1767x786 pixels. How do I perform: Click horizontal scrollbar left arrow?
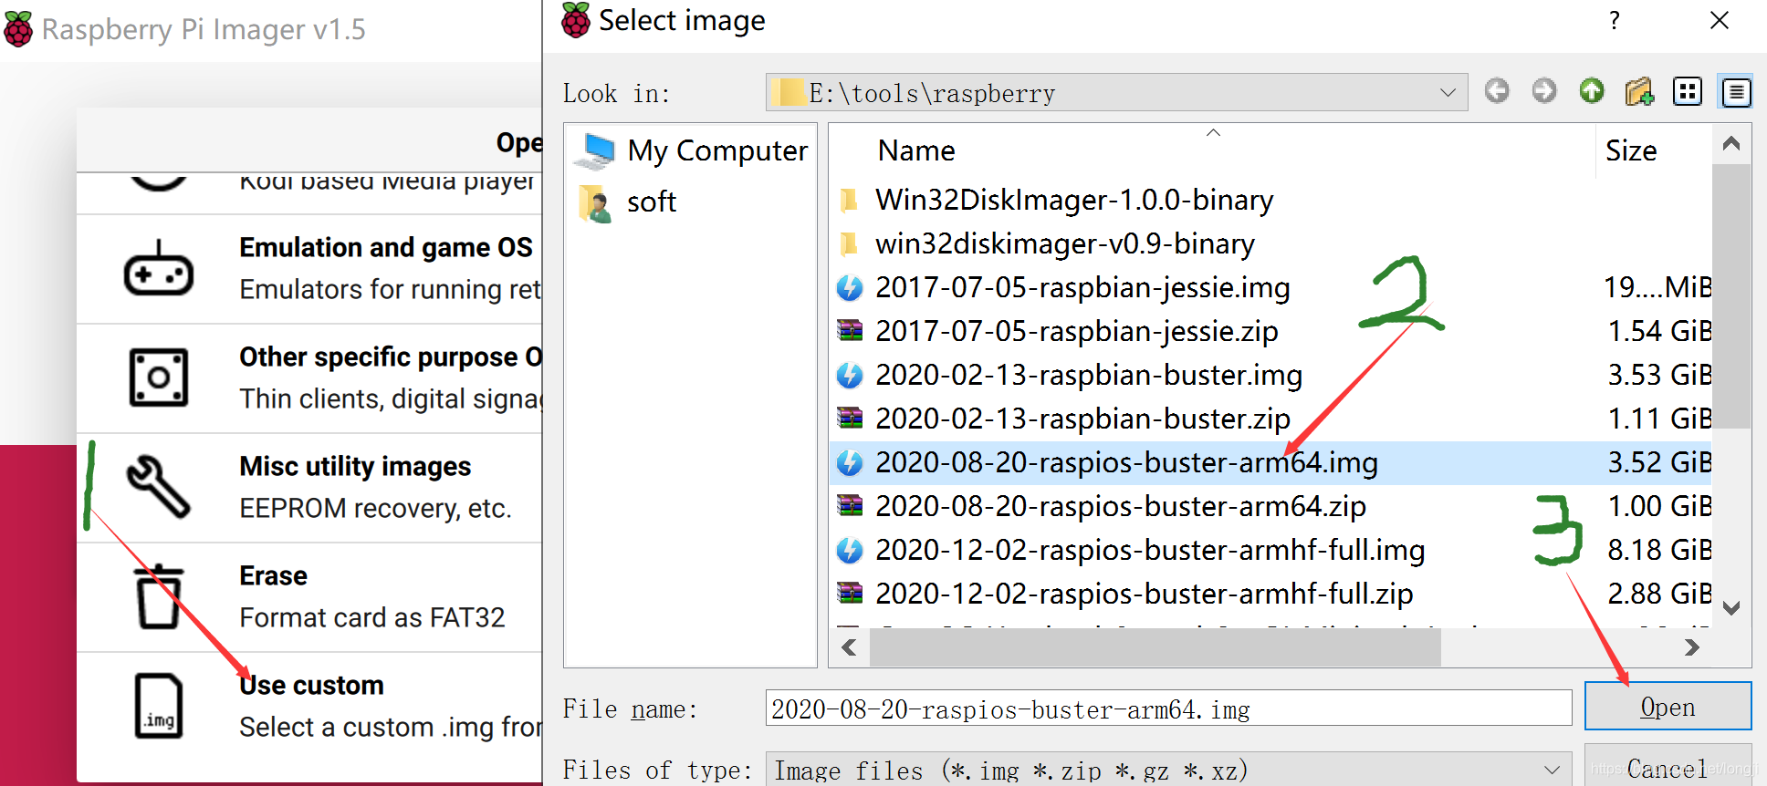pyautogui.click(x=850, y=647)
